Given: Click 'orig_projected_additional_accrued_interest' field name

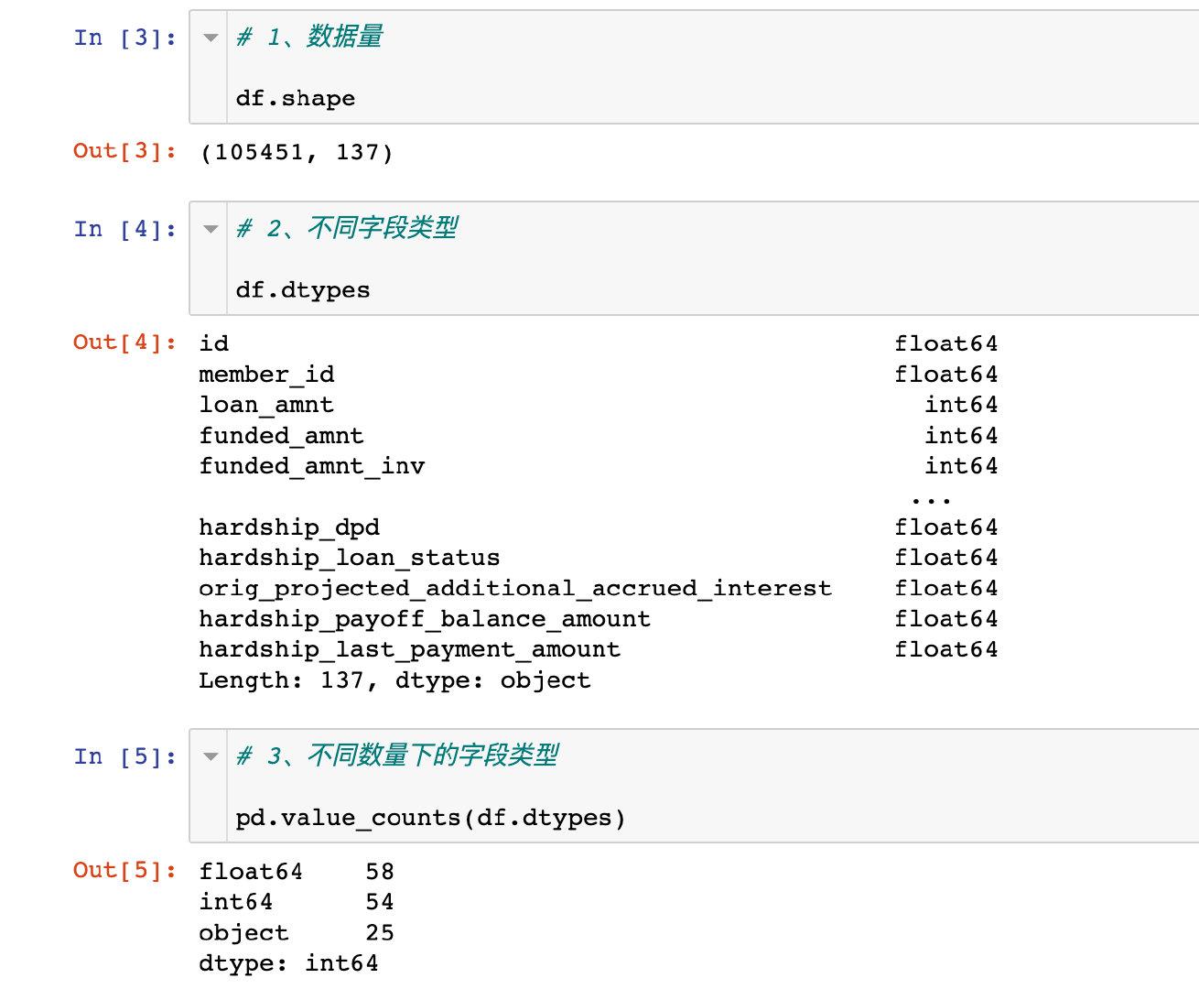Looking at the screenshot, I should [x=515, y=588].
